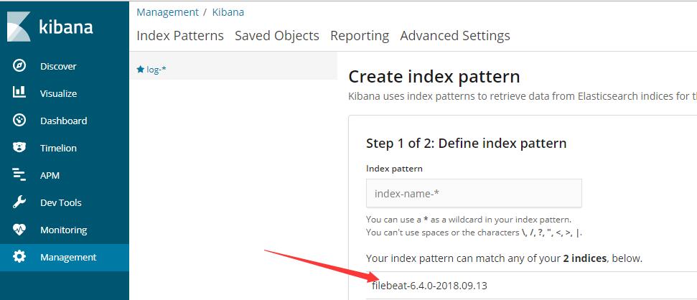Click Step 1 of 2 heading
The height and width of the screenshot is (300, 697).
click(x=467, y=144)
